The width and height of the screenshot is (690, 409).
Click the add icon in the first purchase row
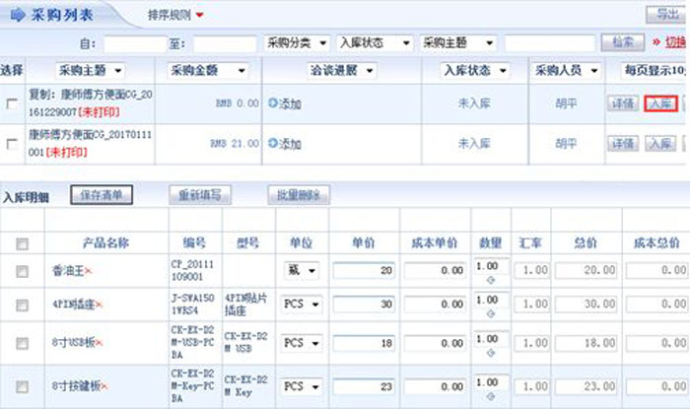(x=273, y=103)
